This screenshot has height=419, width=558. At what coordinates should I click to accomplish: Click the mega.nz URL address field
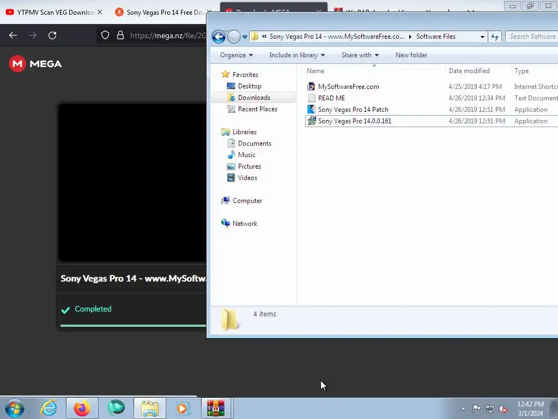(168, 35)
